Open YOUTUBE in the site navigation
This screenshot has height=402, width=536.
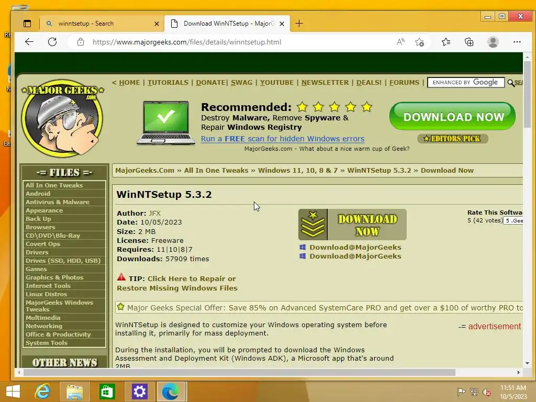coord(276,82)
